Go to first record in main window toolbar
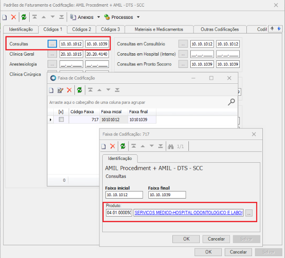 34,17
